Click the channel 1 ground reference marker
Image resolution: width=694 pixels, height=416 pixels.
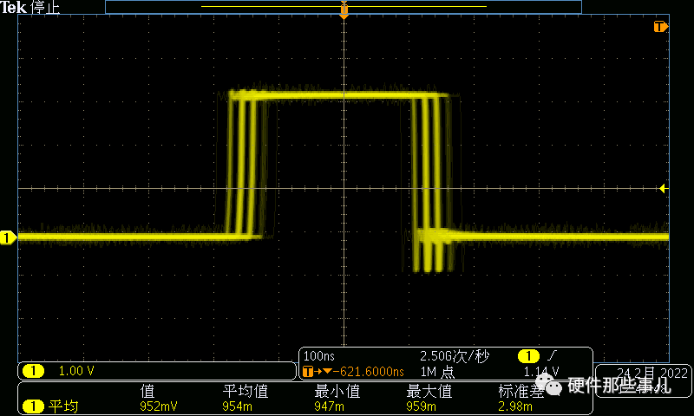click(x=7, y=237)
